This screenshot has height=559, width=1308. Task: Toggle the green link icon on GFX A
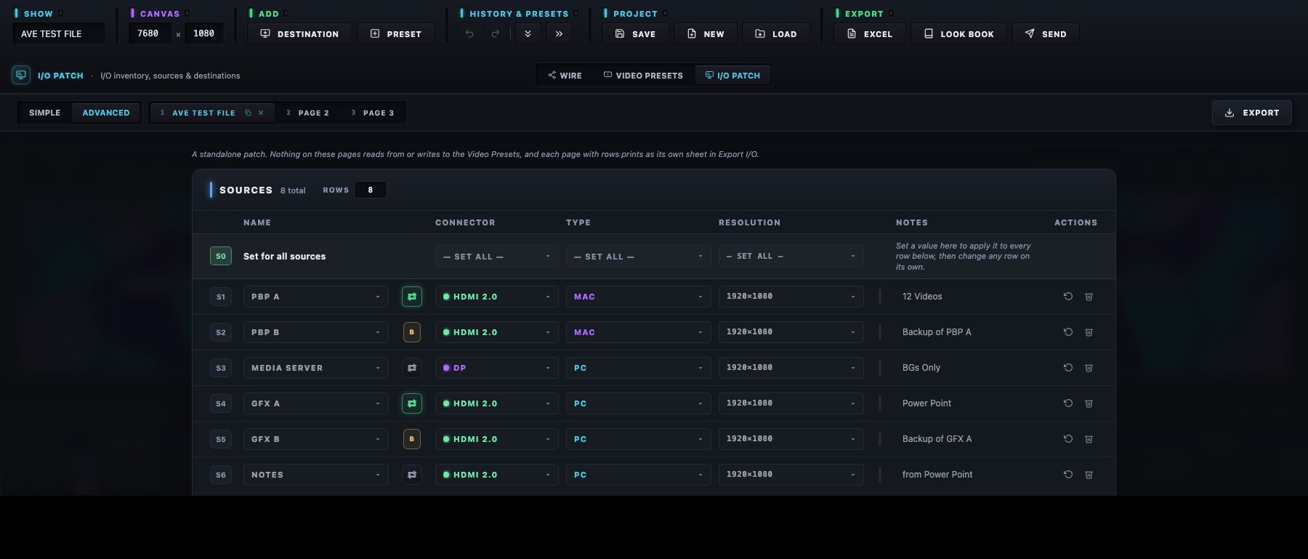[x=412, y=403]
